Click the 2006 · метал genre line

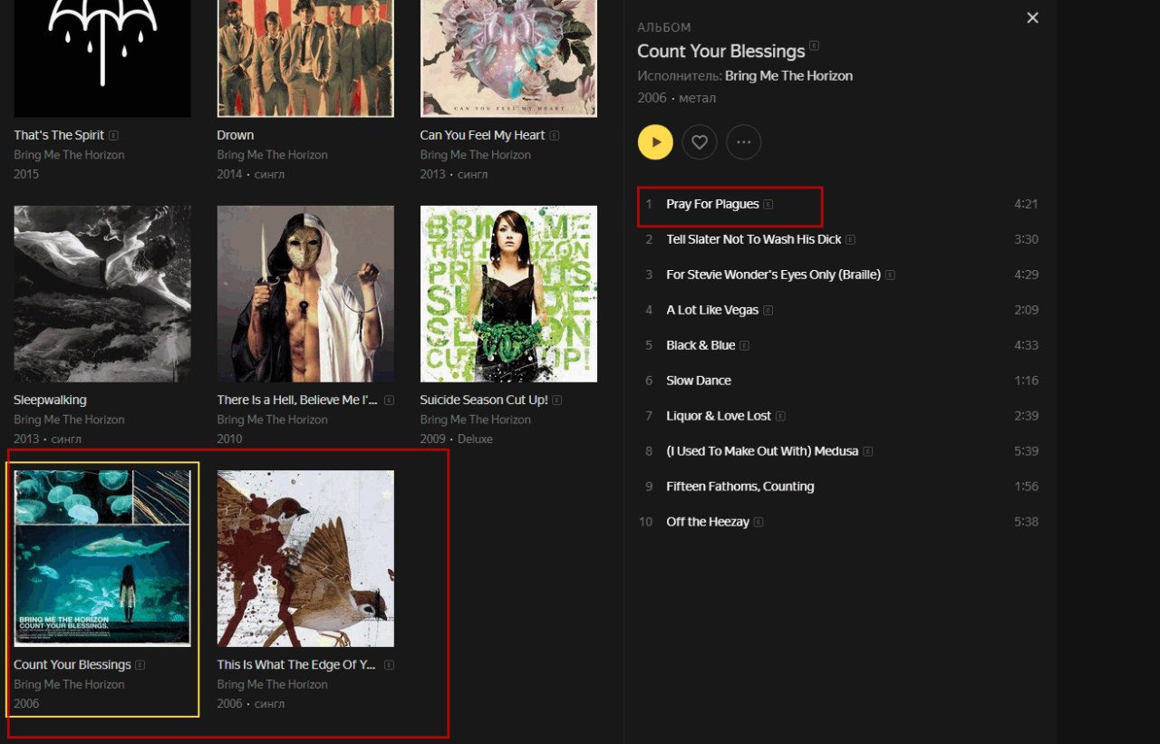click(676, 98)
